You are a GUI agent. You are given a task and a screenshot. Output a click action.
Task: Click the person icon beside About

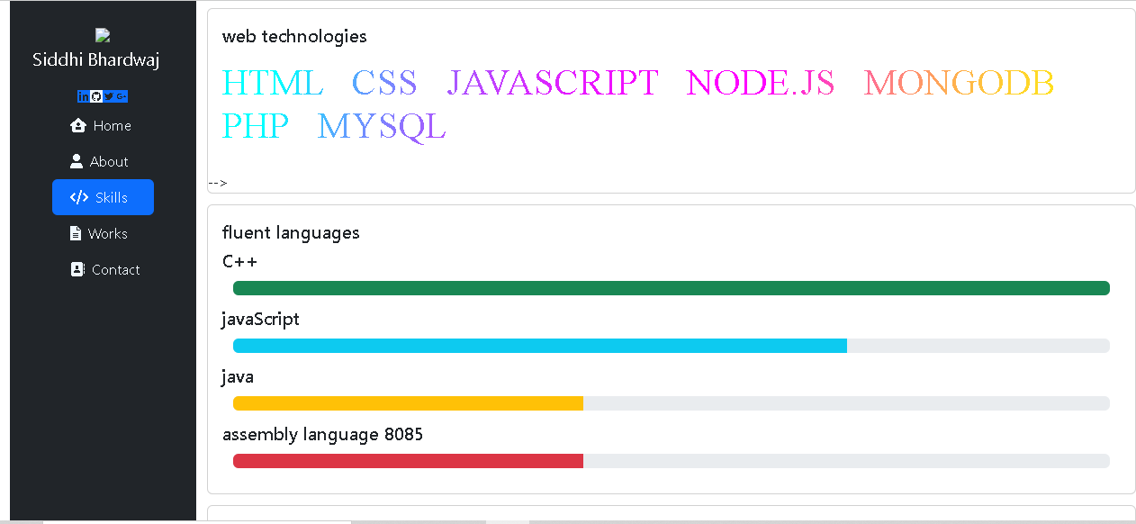point(77,161)
